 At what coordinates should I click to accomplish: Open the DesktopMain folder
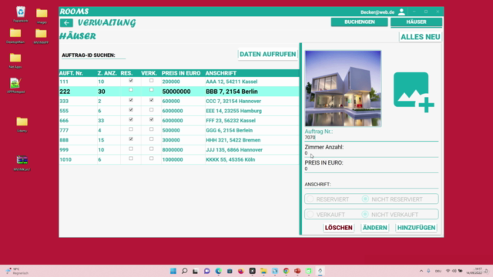click(15, 36)
